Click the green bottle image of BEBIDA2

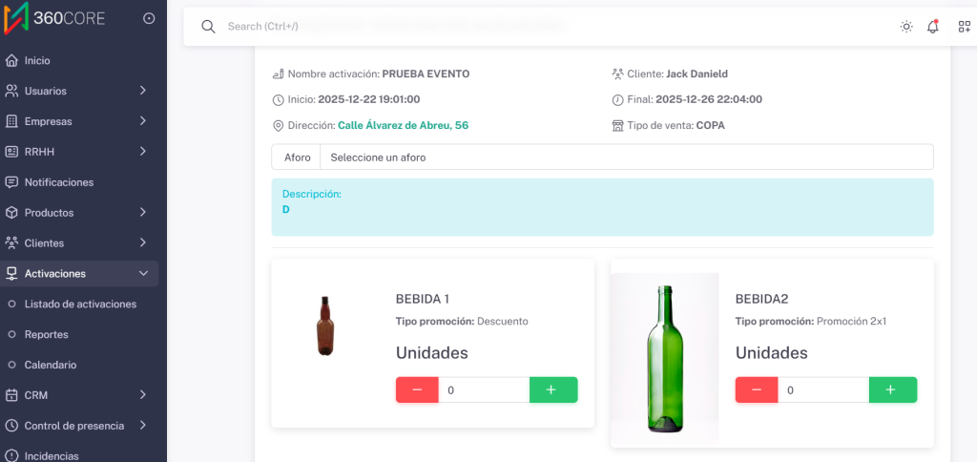(x=665, y=358)
